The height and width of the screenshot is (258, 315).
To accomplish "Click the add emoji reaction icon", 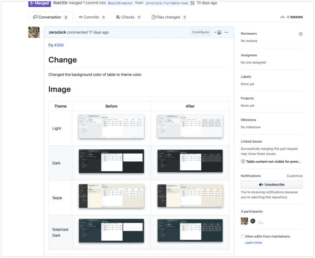I will point(218,32).
